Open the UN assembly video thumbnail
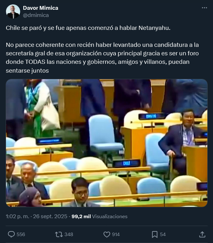This screenshot has height=243, width=213. click(106, 143)
